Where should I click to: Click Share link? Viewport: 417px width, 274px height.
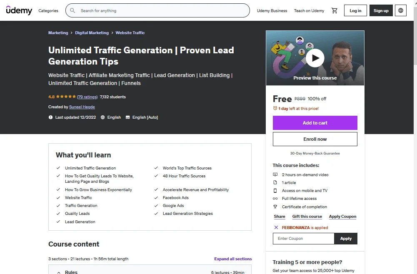280,217
